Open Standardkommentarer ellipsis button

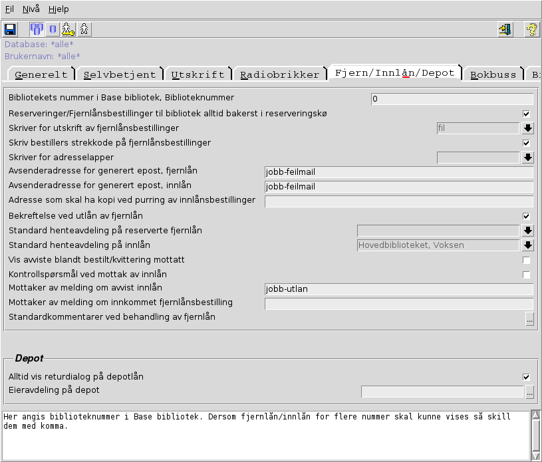(x=529, y=319)
